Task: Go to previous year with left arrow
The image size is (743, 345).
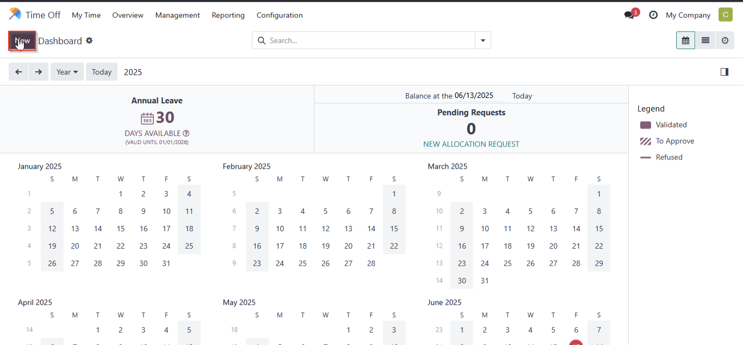Action: 18,72
